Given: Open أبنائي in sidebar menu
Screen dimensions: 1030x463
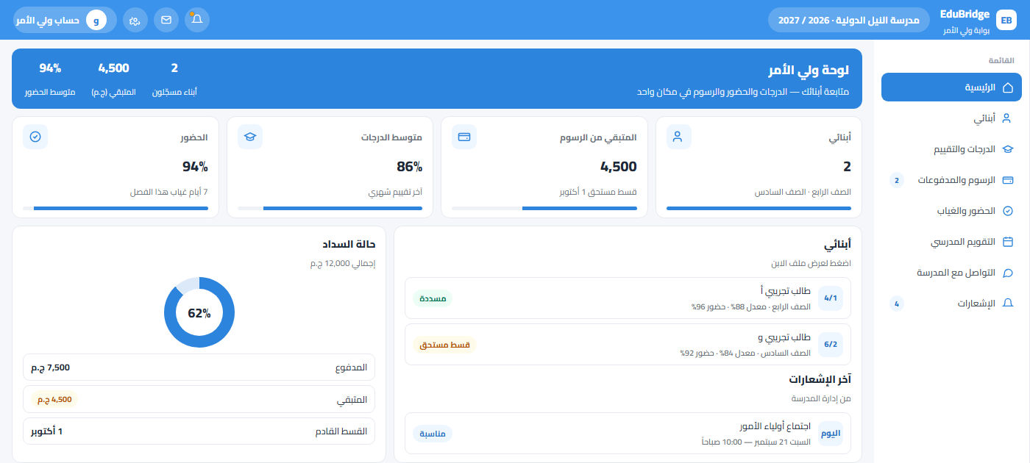Looking at the screenshot, I should tap(951, 118).
